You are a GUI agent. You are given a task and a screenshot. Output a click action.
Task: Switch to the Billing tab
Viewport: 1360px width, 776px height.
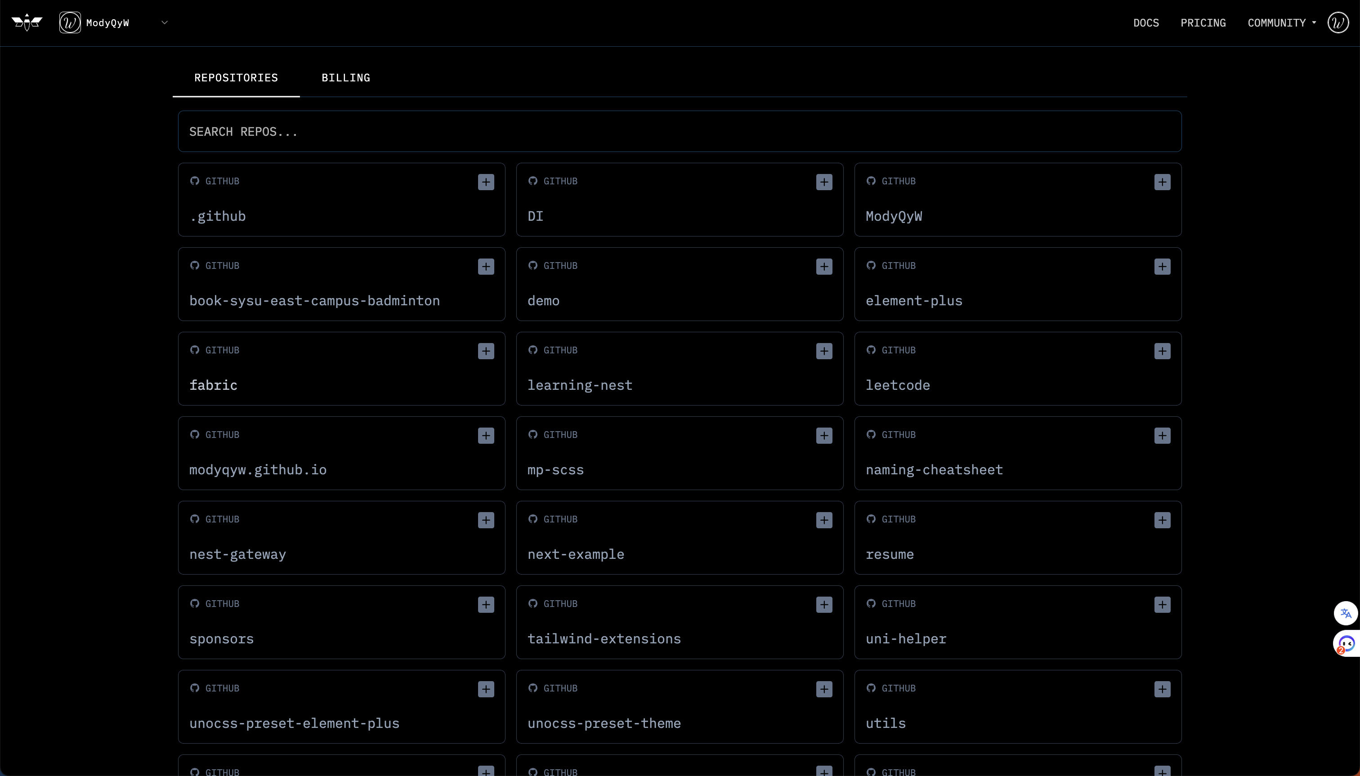click(345, 78)
